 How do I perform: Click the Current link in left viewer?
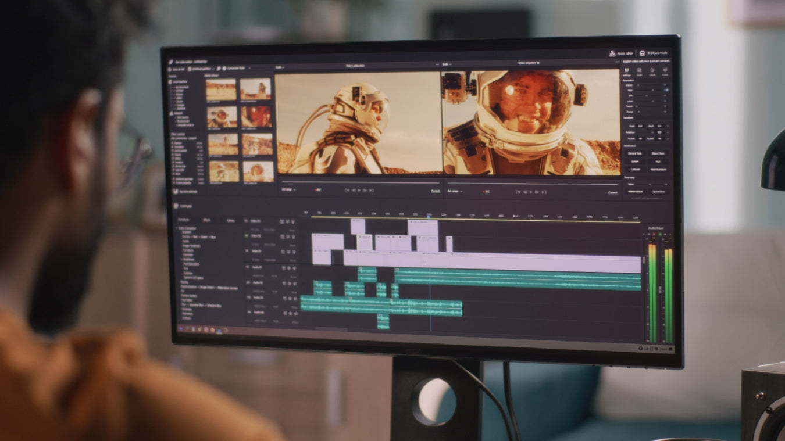tap(435, 191)
